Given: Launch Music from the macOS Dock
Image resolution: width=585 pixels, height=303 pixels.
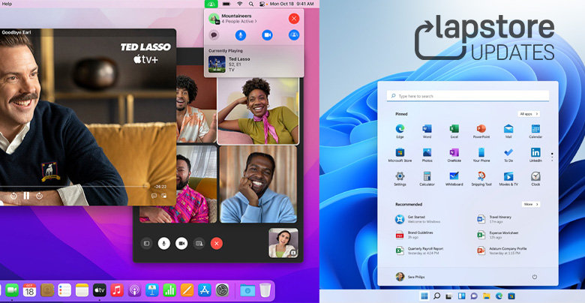Looking at the screenshot, I should coord(117,289).
